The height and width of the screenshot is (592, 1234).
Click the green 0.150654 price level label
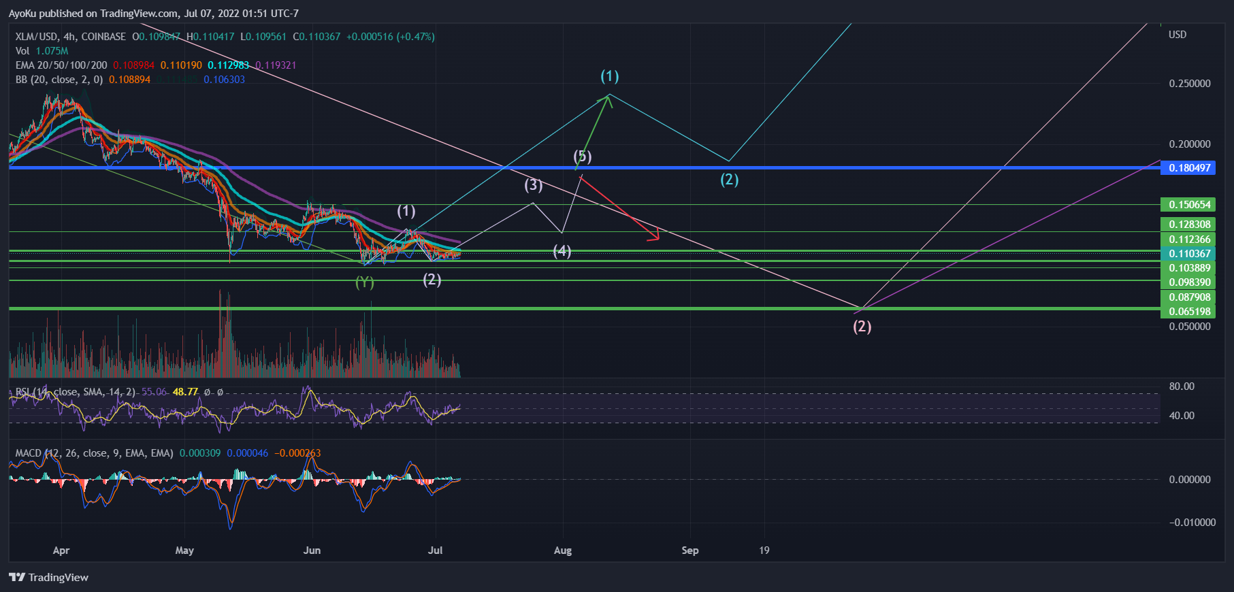[1188, 205]
